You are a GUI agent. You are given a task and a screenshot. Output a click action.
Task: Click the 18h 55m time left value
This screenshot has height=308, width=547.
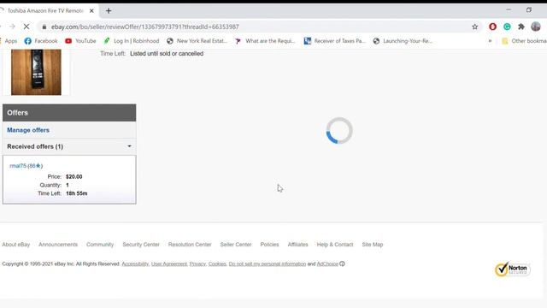[x=76, y=193]
